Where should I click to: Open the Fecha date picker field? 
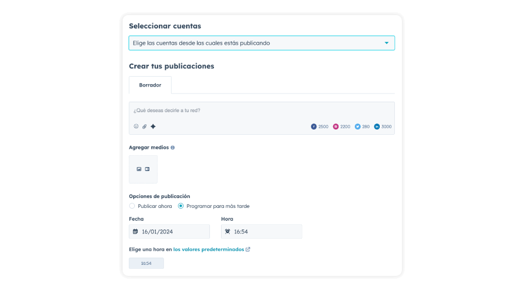pos(169,232)
